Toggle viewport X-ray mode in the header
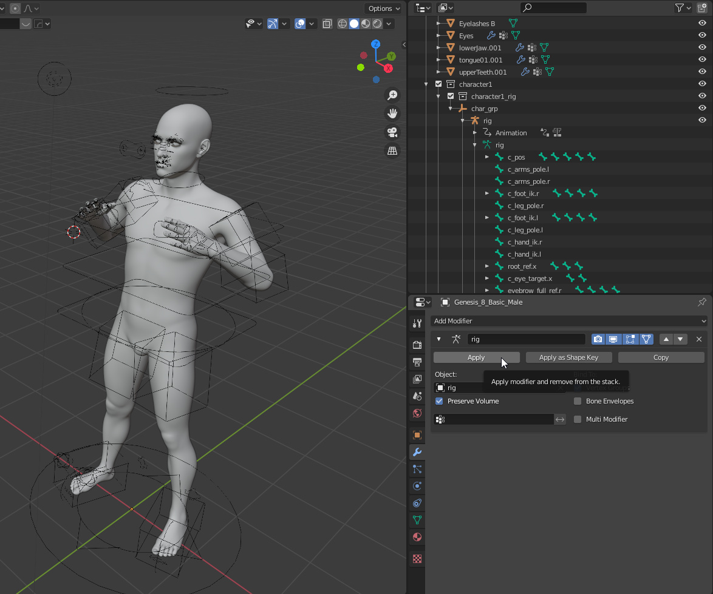Image resolution: width=713 pixels, height=594 pixels. coord(327,23)
